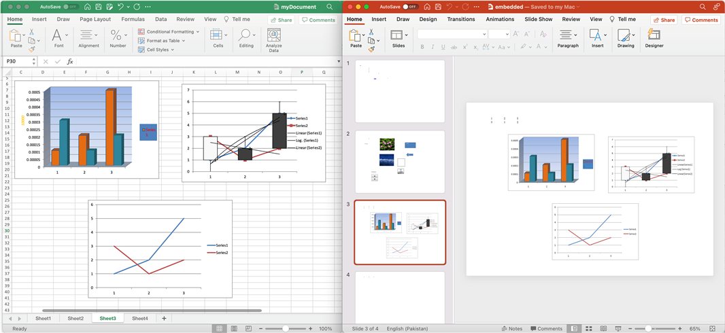Switch to Sheet2 tab

(75, 318)
